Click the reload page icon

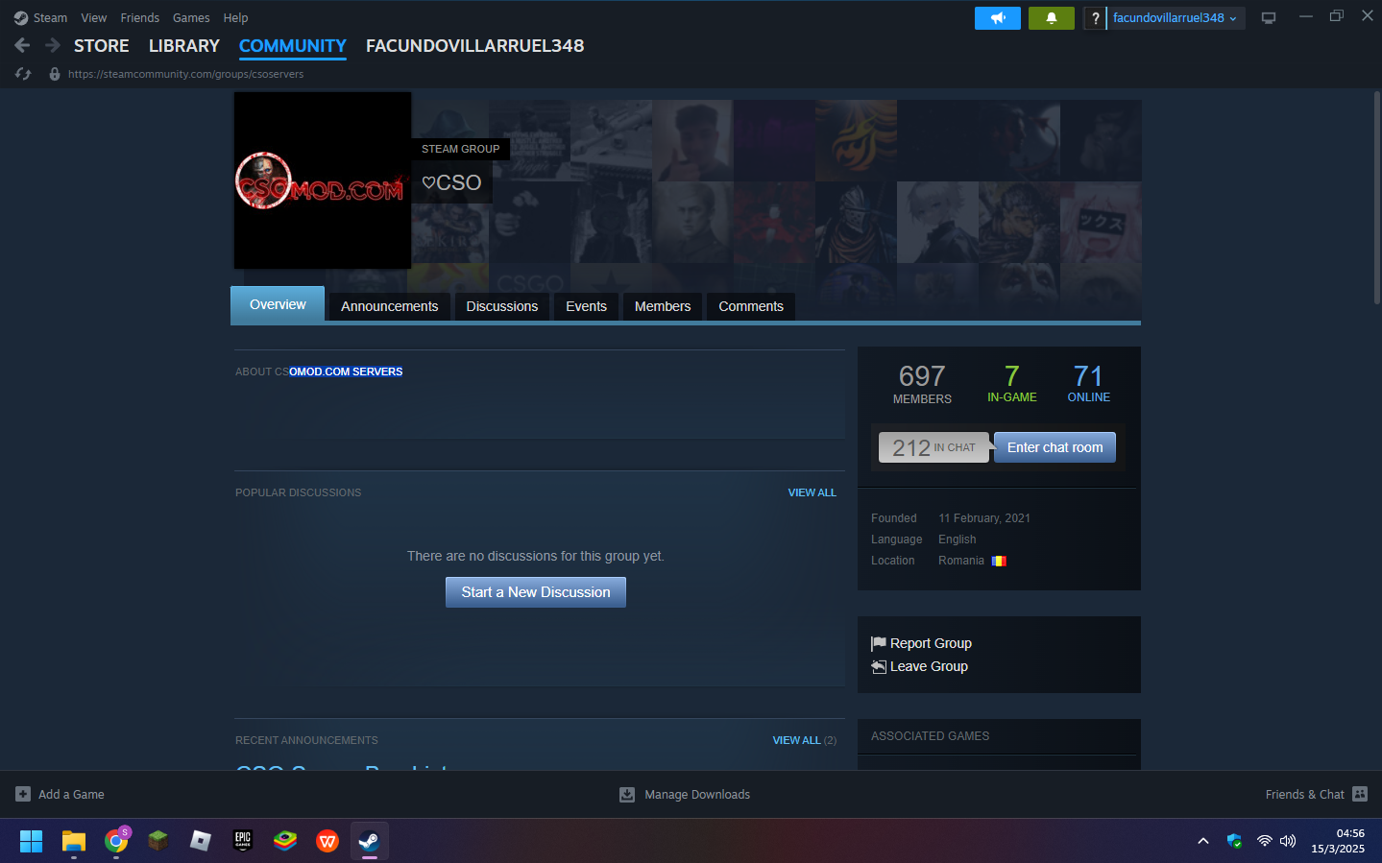coord(24,74)
